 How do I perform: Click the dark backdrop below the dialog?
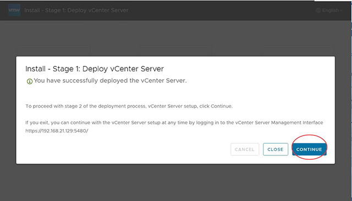pyautogui.click(x=175, y=183)
